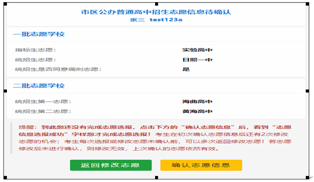314x182 pixels.
Task: Click the 确认志愿信息 button
Action: pyautogui.click(x=201, y=165)
